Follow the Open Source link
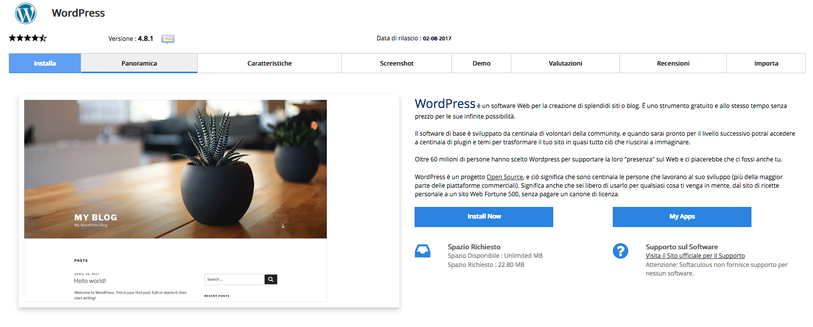The width and height of the screenshot is (813, 327). [504, 177]
